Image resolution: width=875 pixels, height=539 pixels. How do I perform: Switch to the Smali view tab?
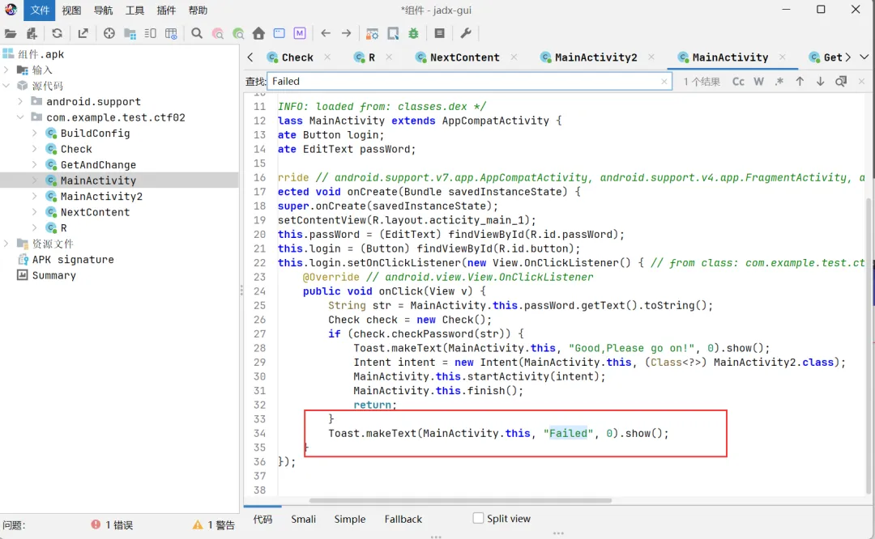[304, 519]
